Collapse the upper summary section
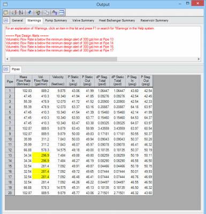 6,20
